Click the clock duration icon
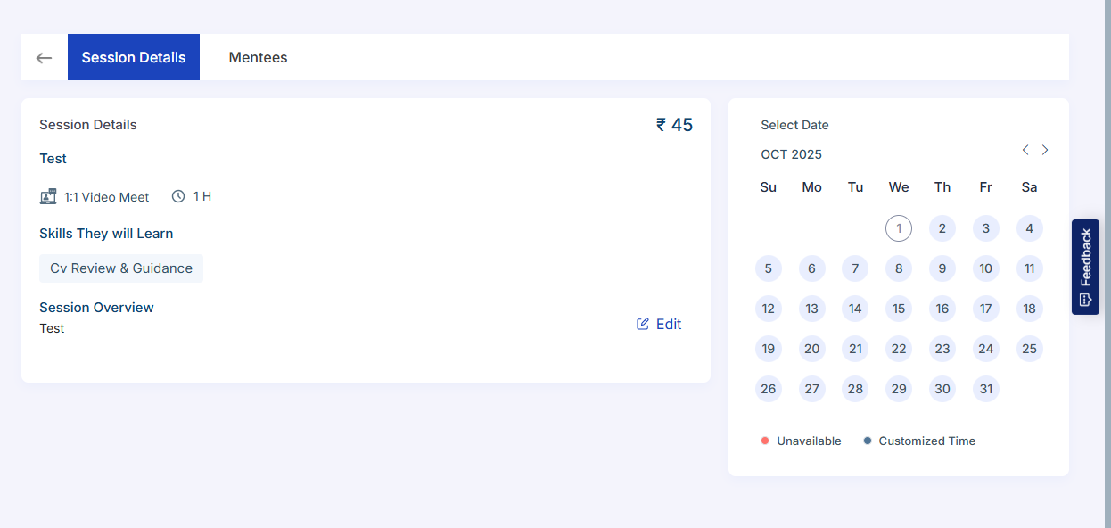The height and width of the screenshot is (528, 1111). point(178,196)
